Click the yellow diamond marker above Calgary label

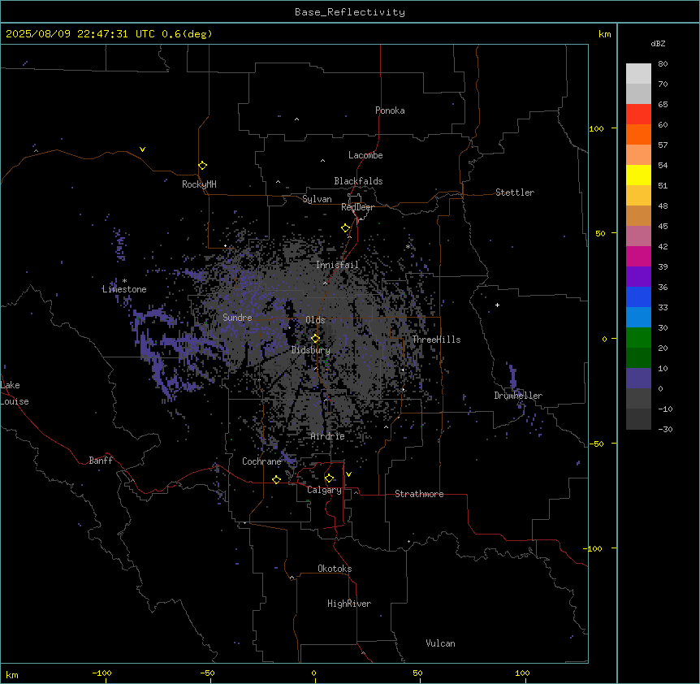click(x=329, y=478)
